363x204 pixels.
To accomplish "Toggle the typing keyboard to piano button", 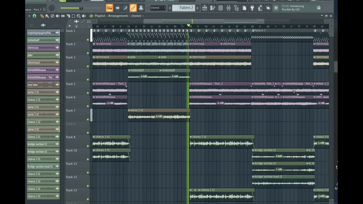I will (110, 8).
